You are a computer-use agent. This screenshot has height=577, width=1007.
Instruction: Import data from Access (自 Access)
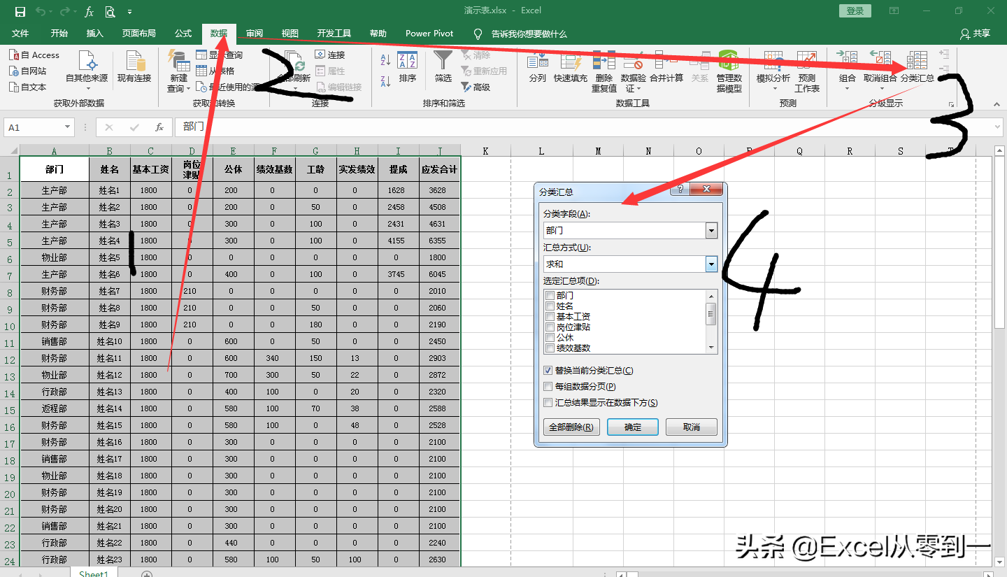coord(34,55)
